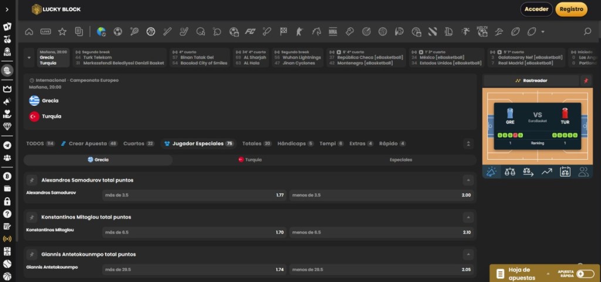
Task: Collapse Konstantinos Mitoglou total puntos section
Action: click(468, 217)
